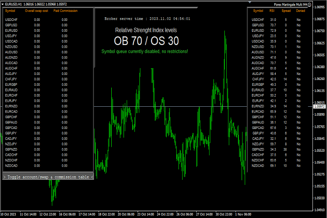This screenshot has width=327, height=218.
Task: Toggle account/swap & commission table
Action: tap(48, 177)
